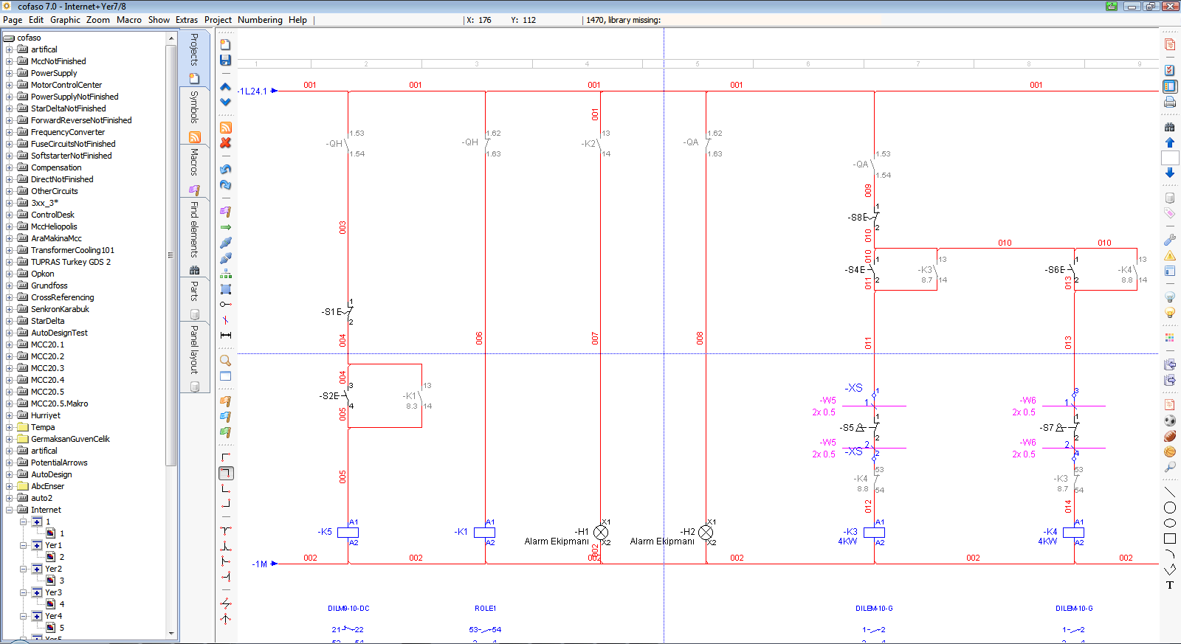Switch to the Panel layout side tab
1181x644 pixels.
pos(194,357)
